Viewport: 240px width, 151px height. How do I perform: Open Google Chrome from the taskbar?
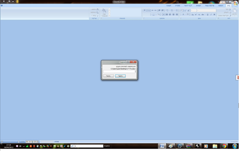224,146
